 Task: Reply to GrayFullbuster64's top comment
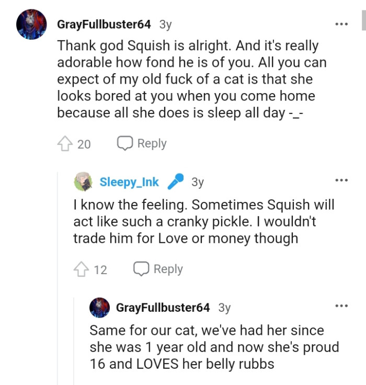point(151,143)
